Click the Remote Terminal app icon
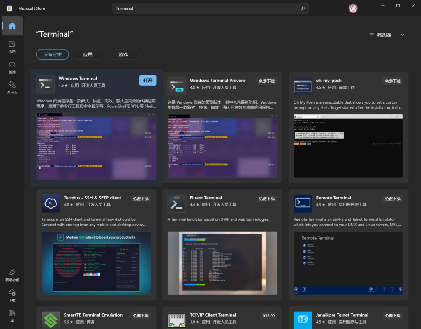This screenshot has width=421, height=329. (x=303, y=203)
